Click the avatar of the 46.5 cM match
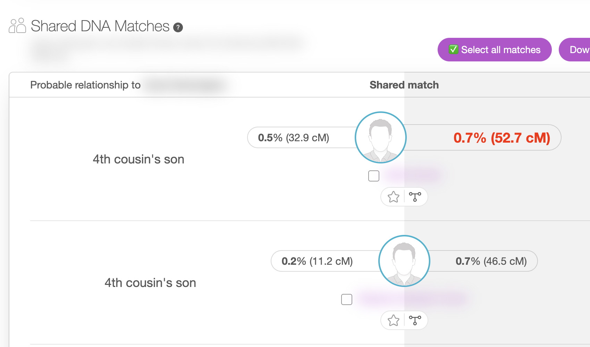Viewport: 590px width, 347px height. 404,261
